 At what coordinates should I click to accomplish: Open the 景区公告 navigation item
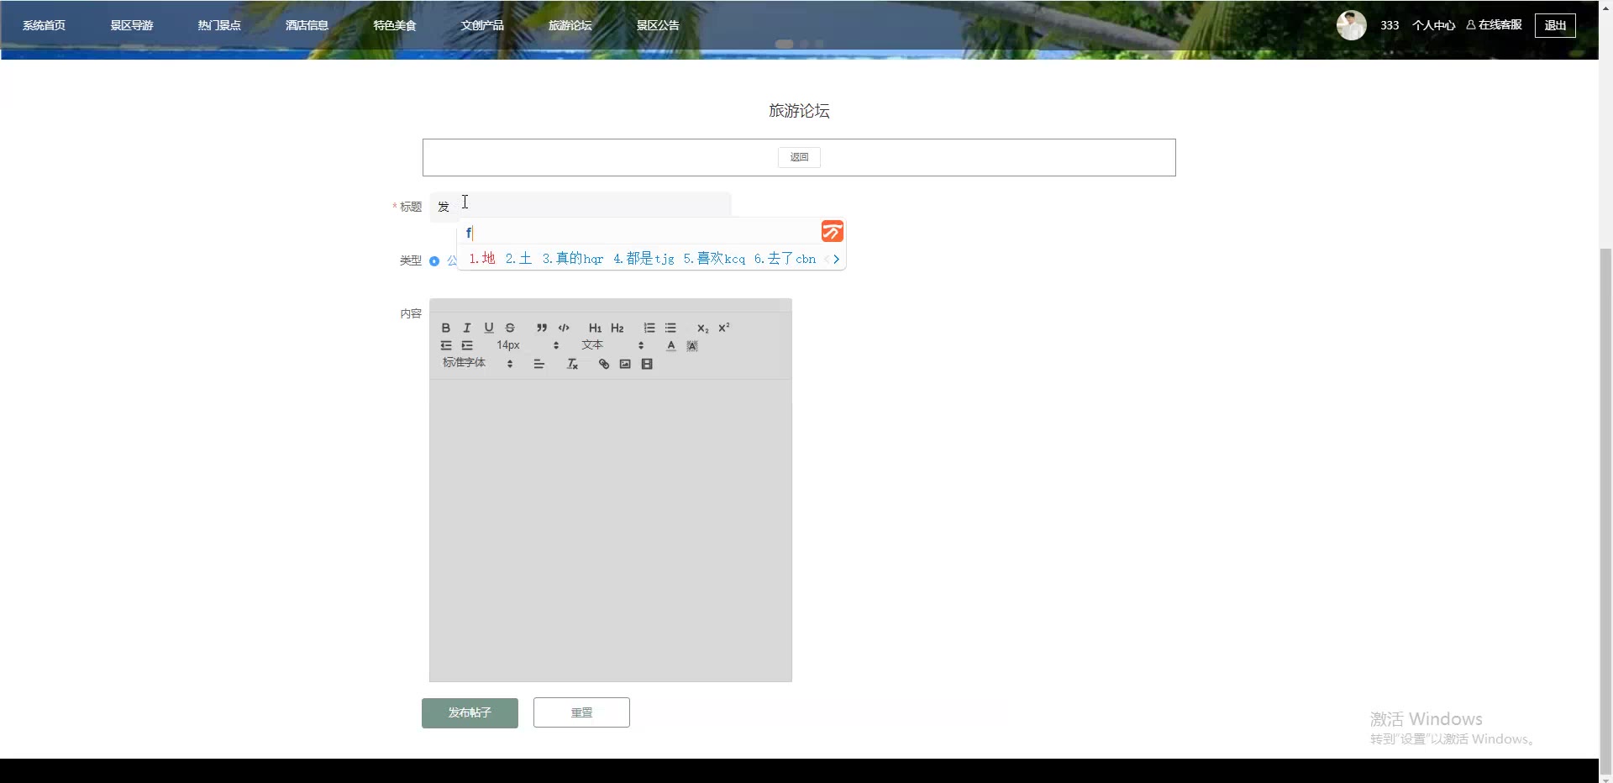[x=658, y=25]
